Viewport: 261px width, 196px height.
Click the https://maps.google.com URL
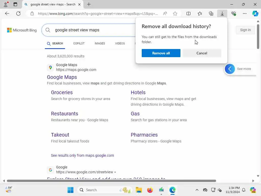click(x=76, y=70)
